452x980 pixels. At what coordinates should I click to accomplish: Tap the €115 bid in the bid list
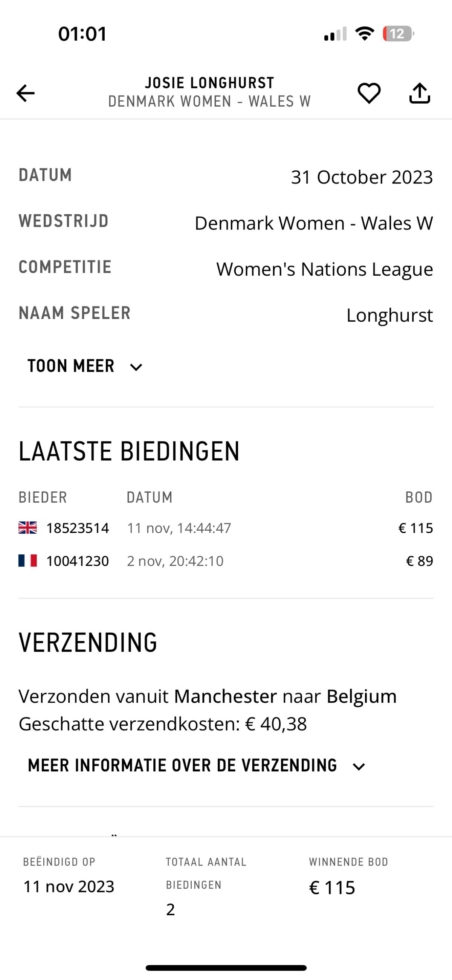[x=415, y=528]
